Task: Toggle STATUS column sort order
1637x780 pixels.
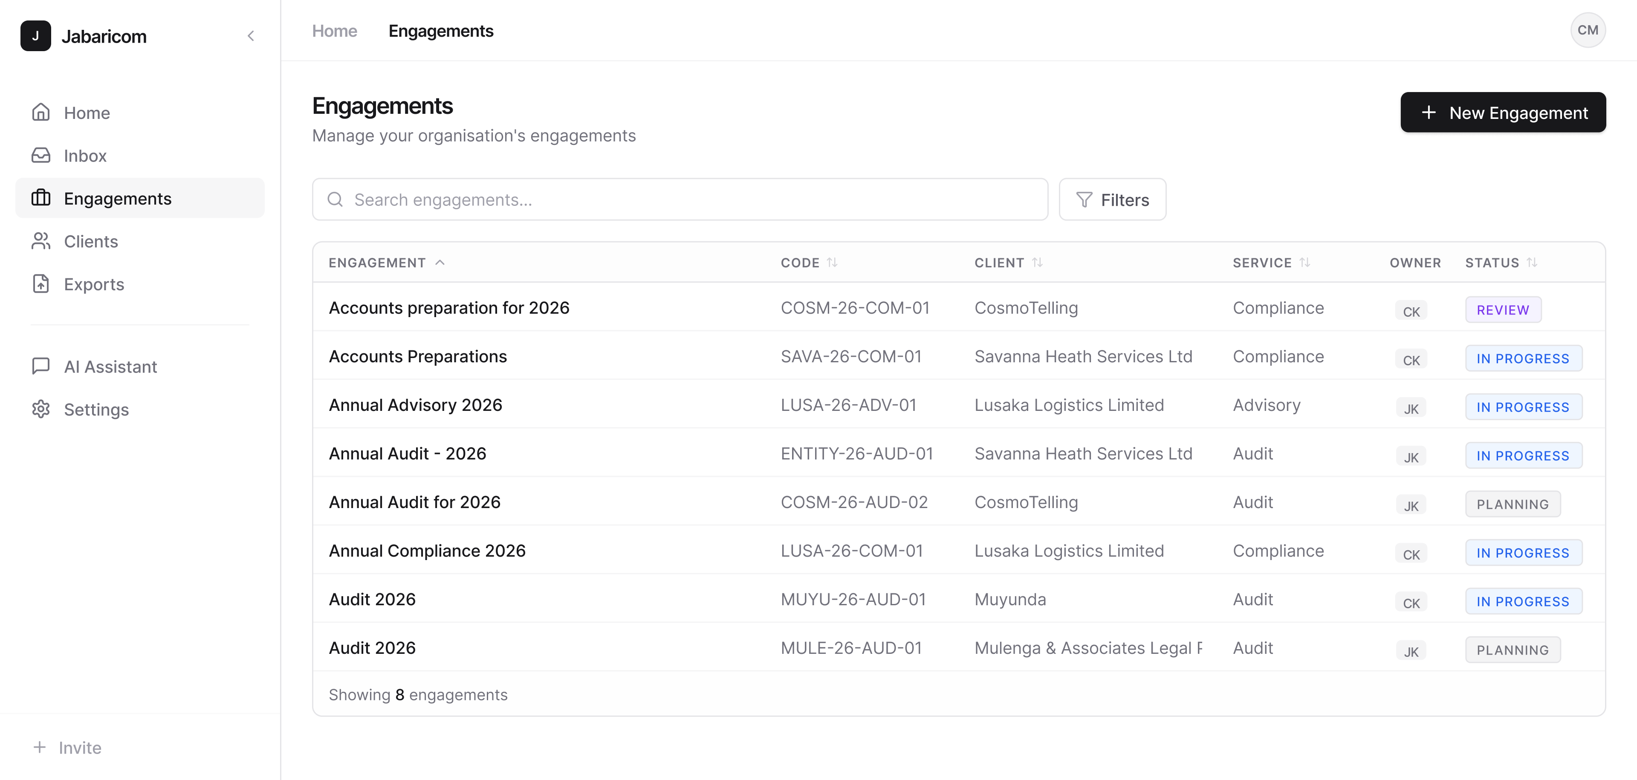Action: 1532,262
